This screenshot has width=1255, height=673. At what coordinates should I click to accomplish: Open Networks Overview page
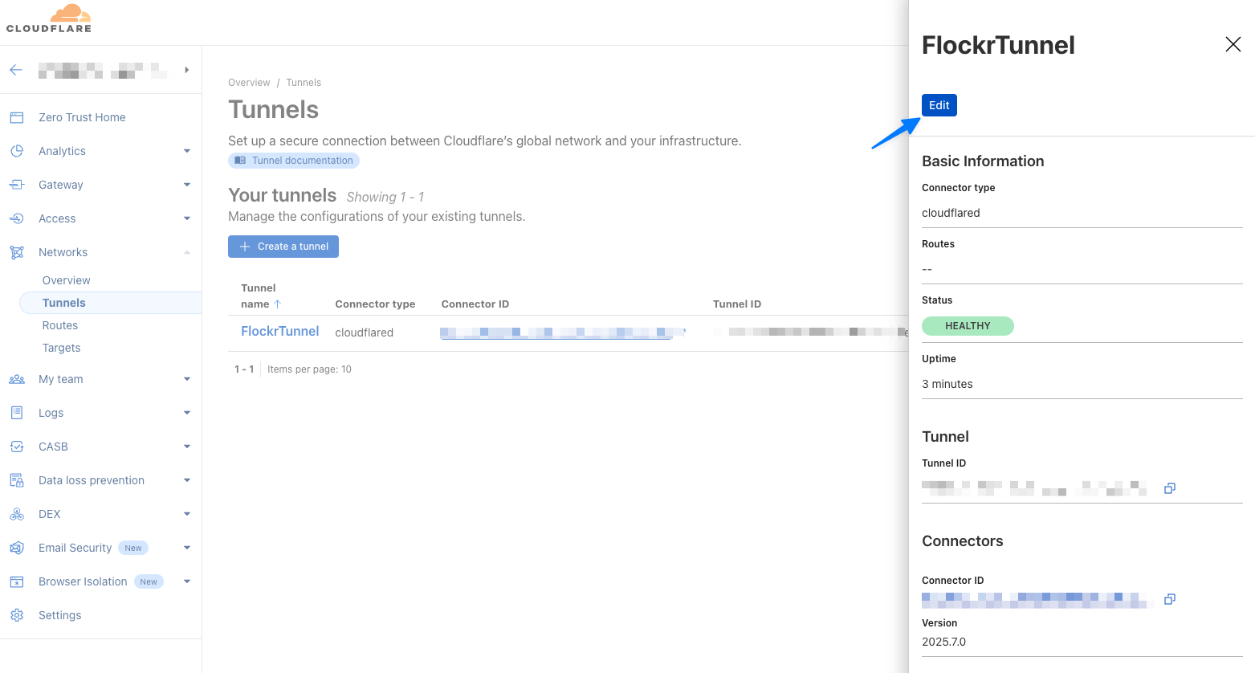click(x=67, y=280)
